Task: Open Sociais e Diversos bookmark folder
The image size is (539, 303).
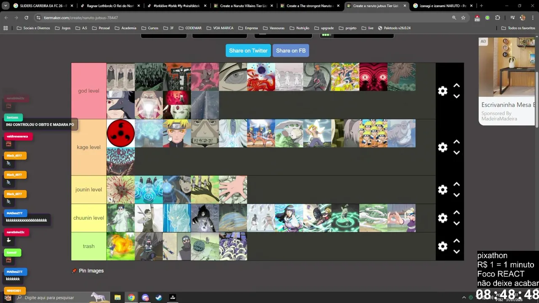Action: (x=33, y=28)
